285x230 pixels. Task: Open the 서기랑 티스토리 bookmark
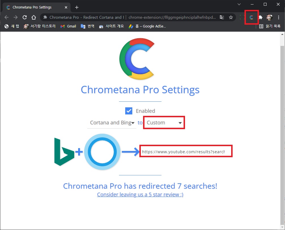40,26
